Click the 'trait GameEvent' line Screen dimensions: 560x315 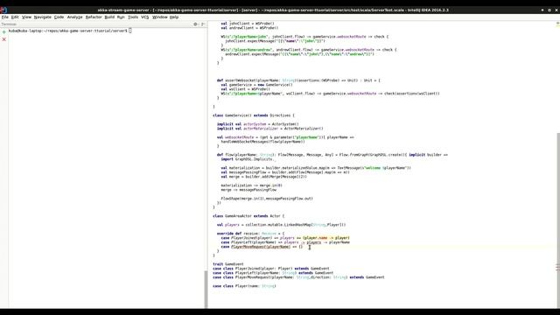point(228,264)
